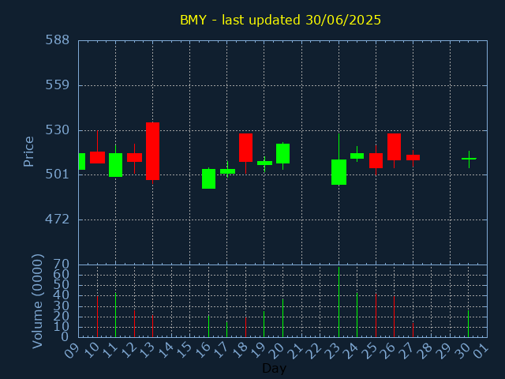Click the 0 volume axis label

pyautogui.click(x=65, y=337)
